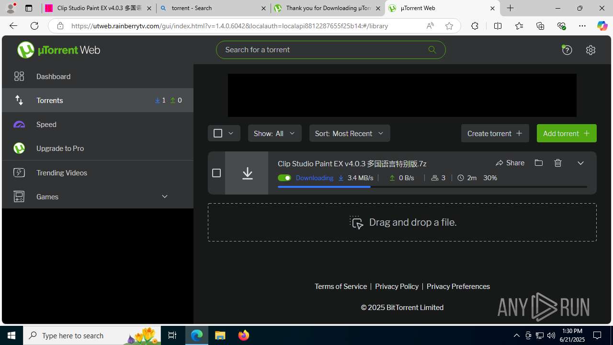This screenshot has width=613, height=345.
Task: Open browser Extensions icon
Action: (x=475, y=26)
